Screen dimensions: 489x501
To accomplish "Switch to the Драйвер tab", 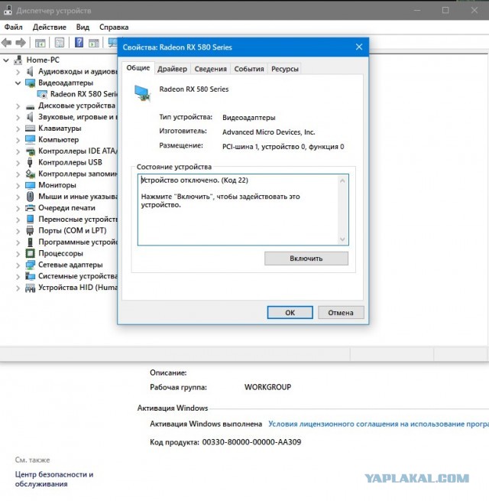I will pyautogui.click(x=173, y=69).
